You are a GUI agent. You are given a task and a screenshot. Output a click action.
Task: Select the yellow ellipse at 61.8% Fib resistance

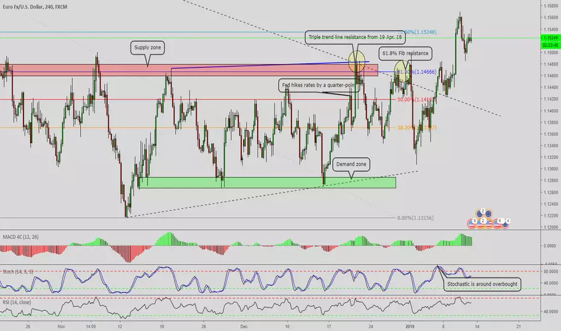(403, 71)
